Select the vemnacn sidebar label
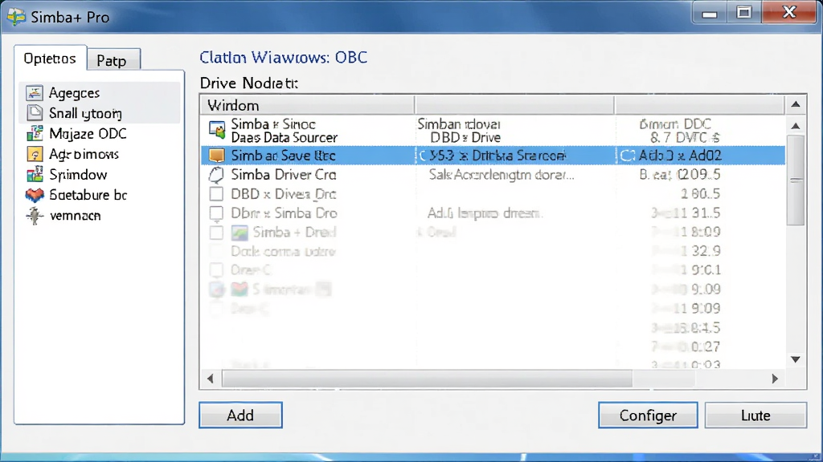Screen dimensions: 823x462 pos(75,215)
